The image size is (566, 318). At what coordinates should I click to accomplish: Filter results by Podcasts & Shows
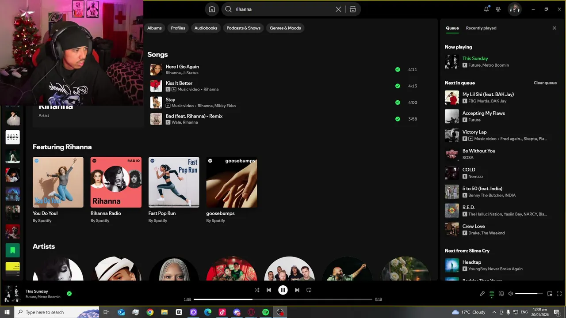[x=244, y=28]
